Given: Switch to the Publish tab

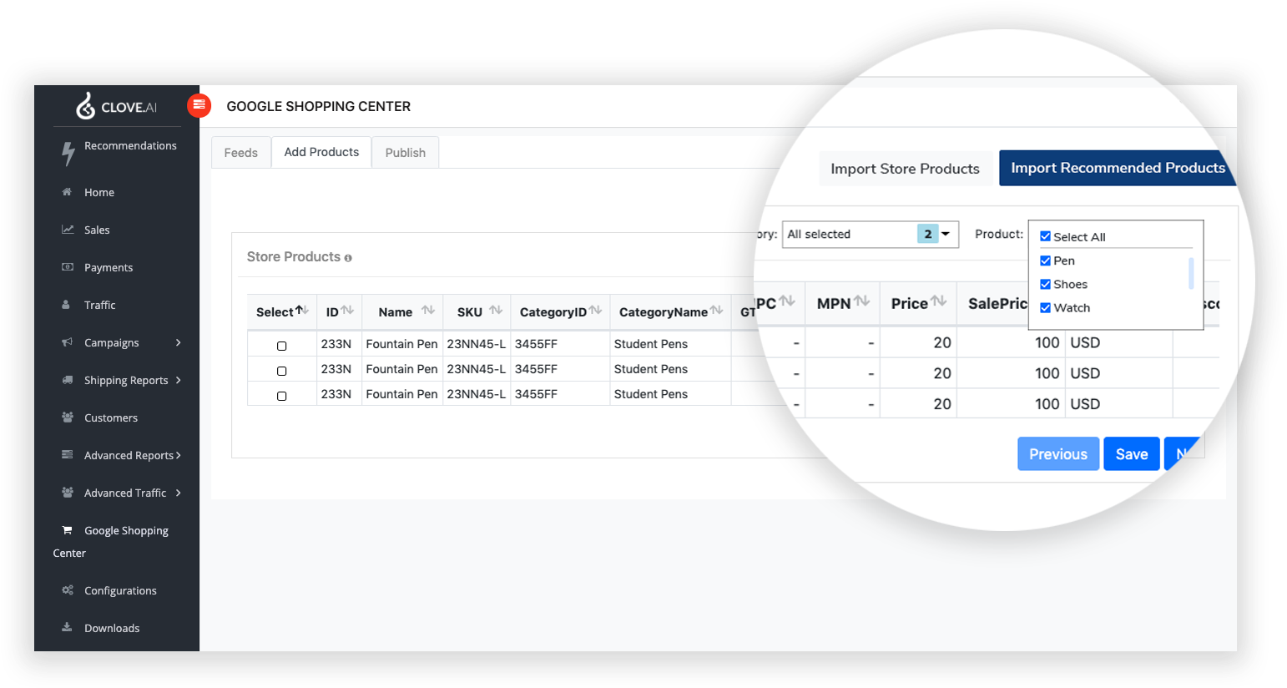Looking at the screenshot, I should click(x=406, y=153).
